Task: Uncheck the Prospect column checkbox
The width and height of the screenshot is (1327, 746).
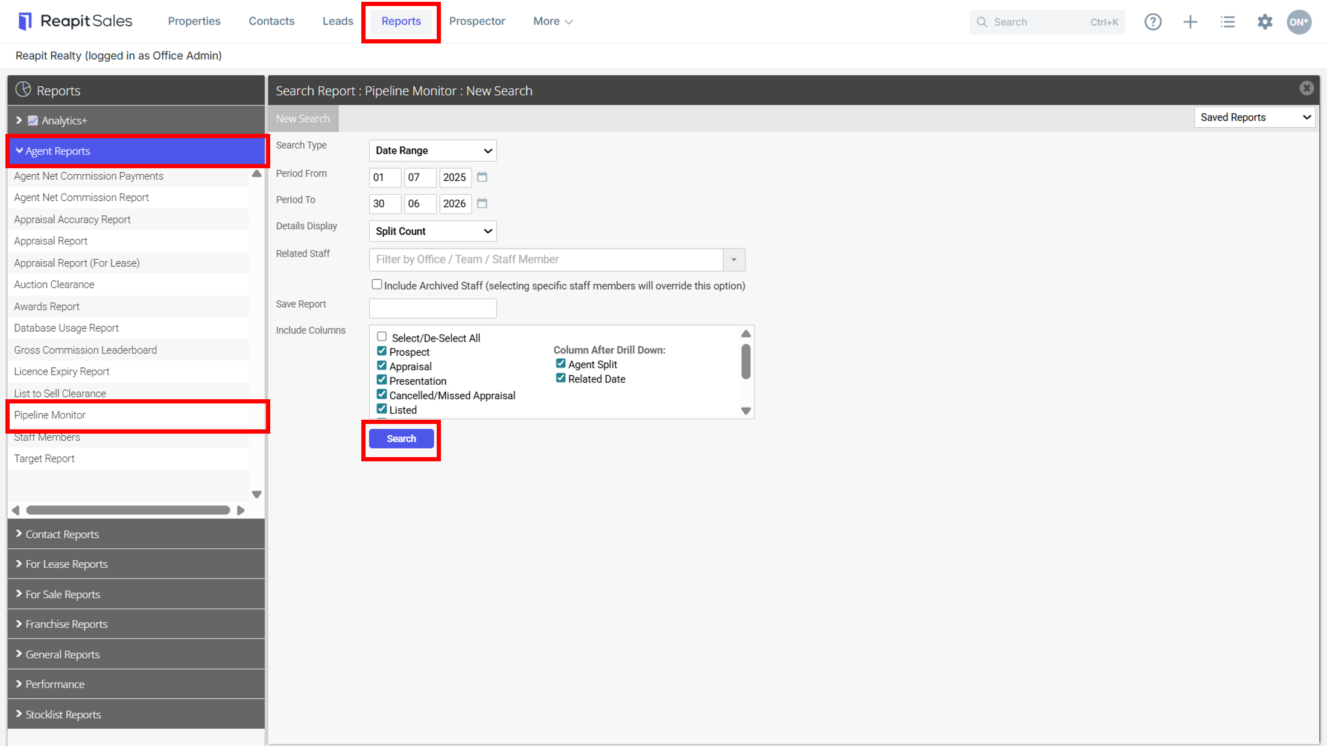Action: click(382, 351)
